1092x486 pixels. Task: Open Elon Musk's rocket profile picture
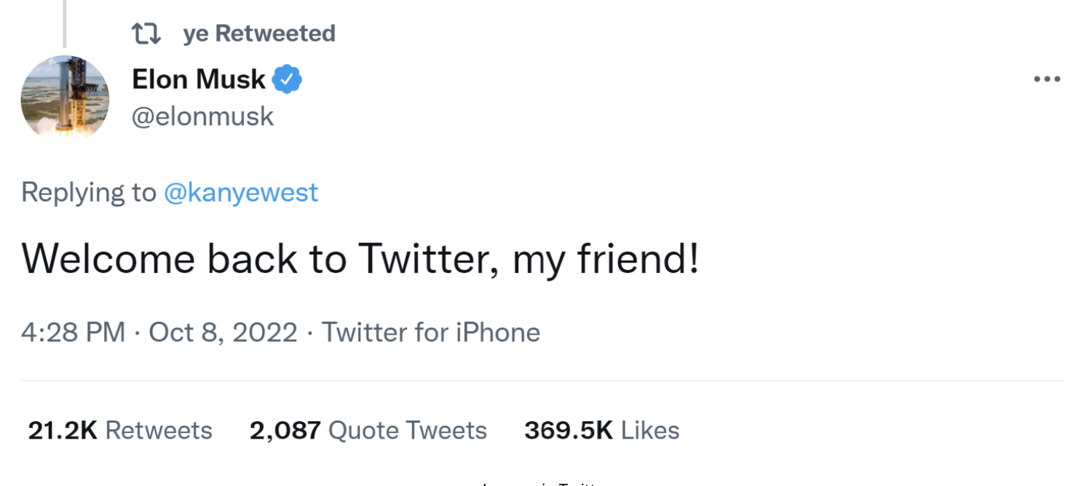(x=65, y=98)
